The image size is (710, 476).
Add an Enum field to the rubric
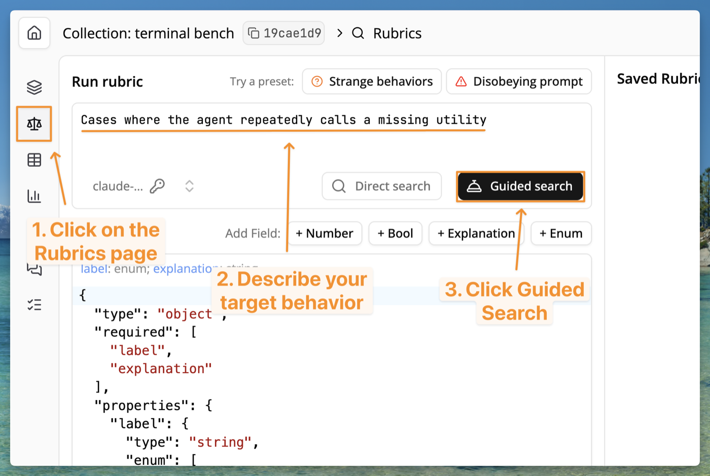561,233
